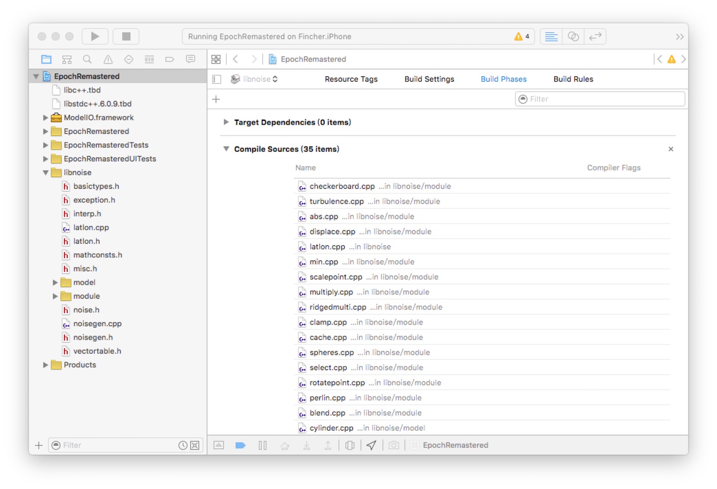Expand the Products group
This screenshot has width=717, height=489.
(x=45, y=365)
